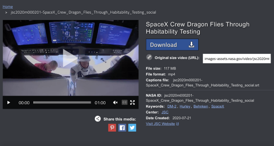
Task: Click the blue Download button
Action: coord(172,45)
